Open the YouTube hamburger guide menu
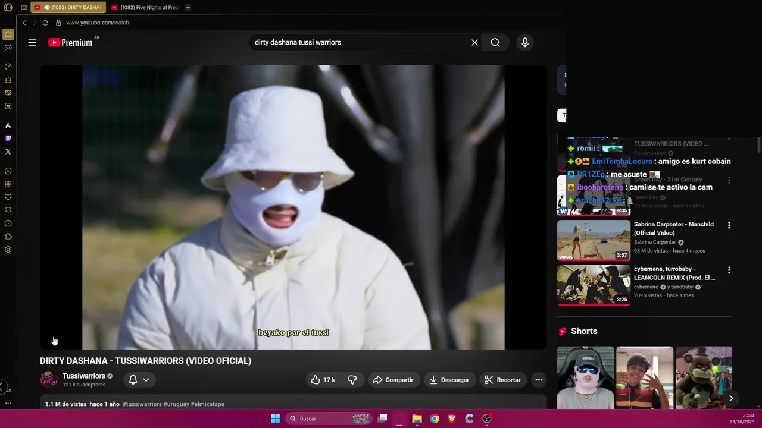762x428 pixels. coord(32,42)
